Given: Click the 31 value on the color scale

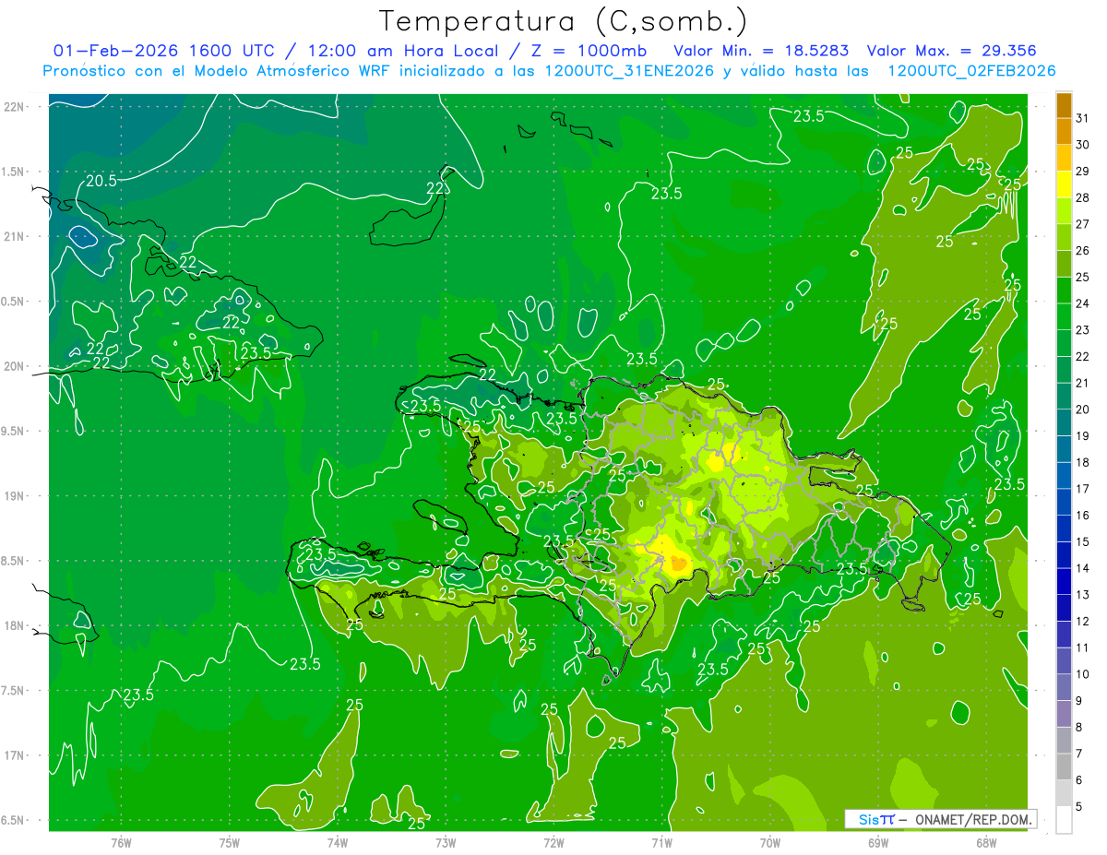Looking at the screenshot, I should pos(1082,118).
